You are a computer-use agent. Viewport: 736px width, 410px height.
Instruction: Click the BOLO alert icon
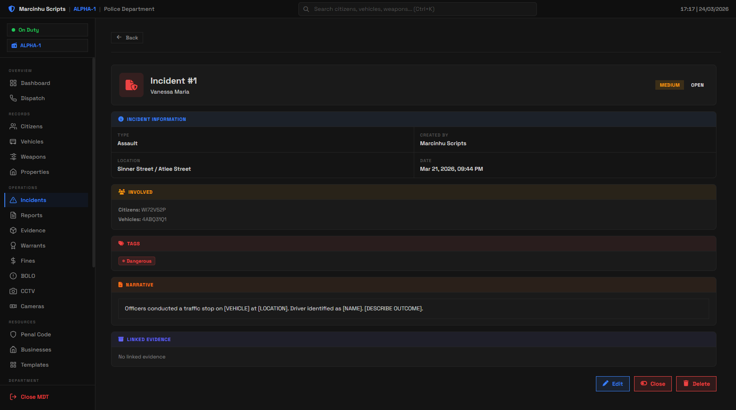[13, 276]
